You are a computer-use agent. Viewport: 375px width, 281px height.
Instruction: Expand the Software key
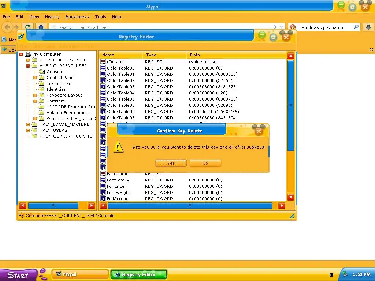pyautogui.click(x=35, y=101)
